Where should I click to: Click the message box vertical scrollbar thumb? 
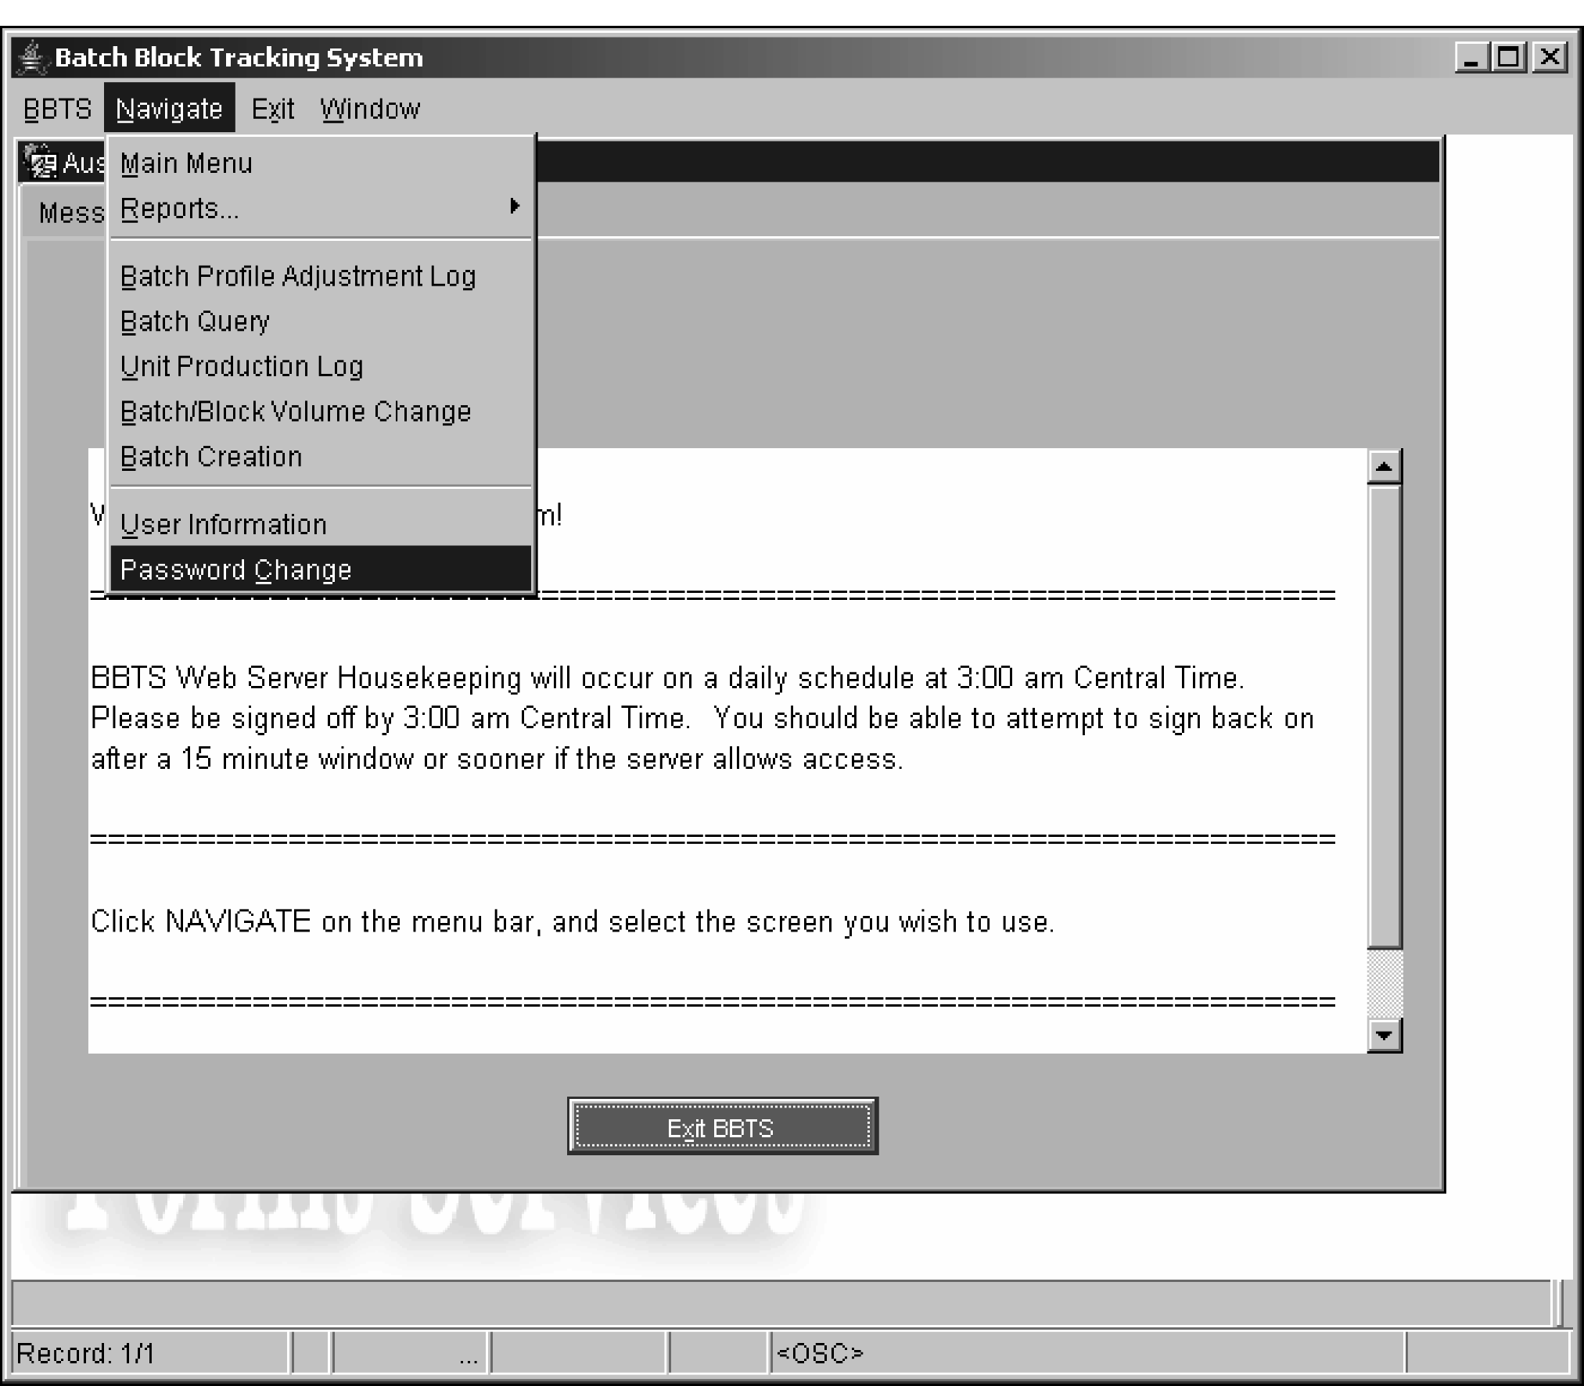(1384, 716)
